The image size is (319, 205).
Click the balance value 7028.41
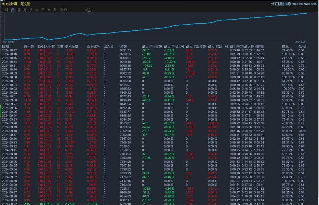click(x=125, y=189)
